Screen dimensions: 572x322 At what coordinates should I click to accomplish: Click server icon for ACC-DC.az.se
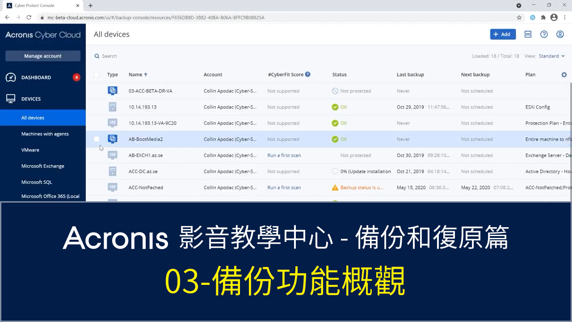[x=113, y=171]
